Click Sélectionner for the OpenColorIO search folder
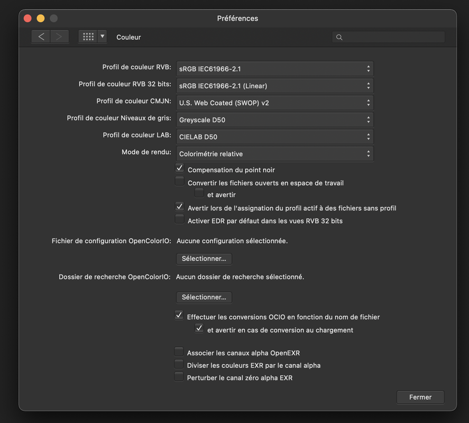 [x=204, y=297]
